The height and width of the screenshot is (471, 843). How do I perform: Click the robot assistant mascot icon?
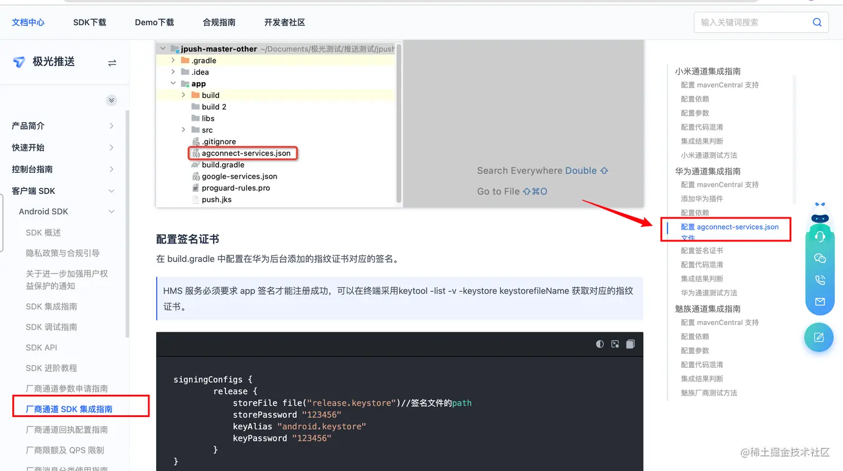pos(820,215)
